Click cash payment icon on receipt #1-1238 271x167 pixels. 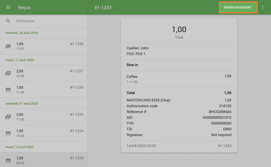8,46
